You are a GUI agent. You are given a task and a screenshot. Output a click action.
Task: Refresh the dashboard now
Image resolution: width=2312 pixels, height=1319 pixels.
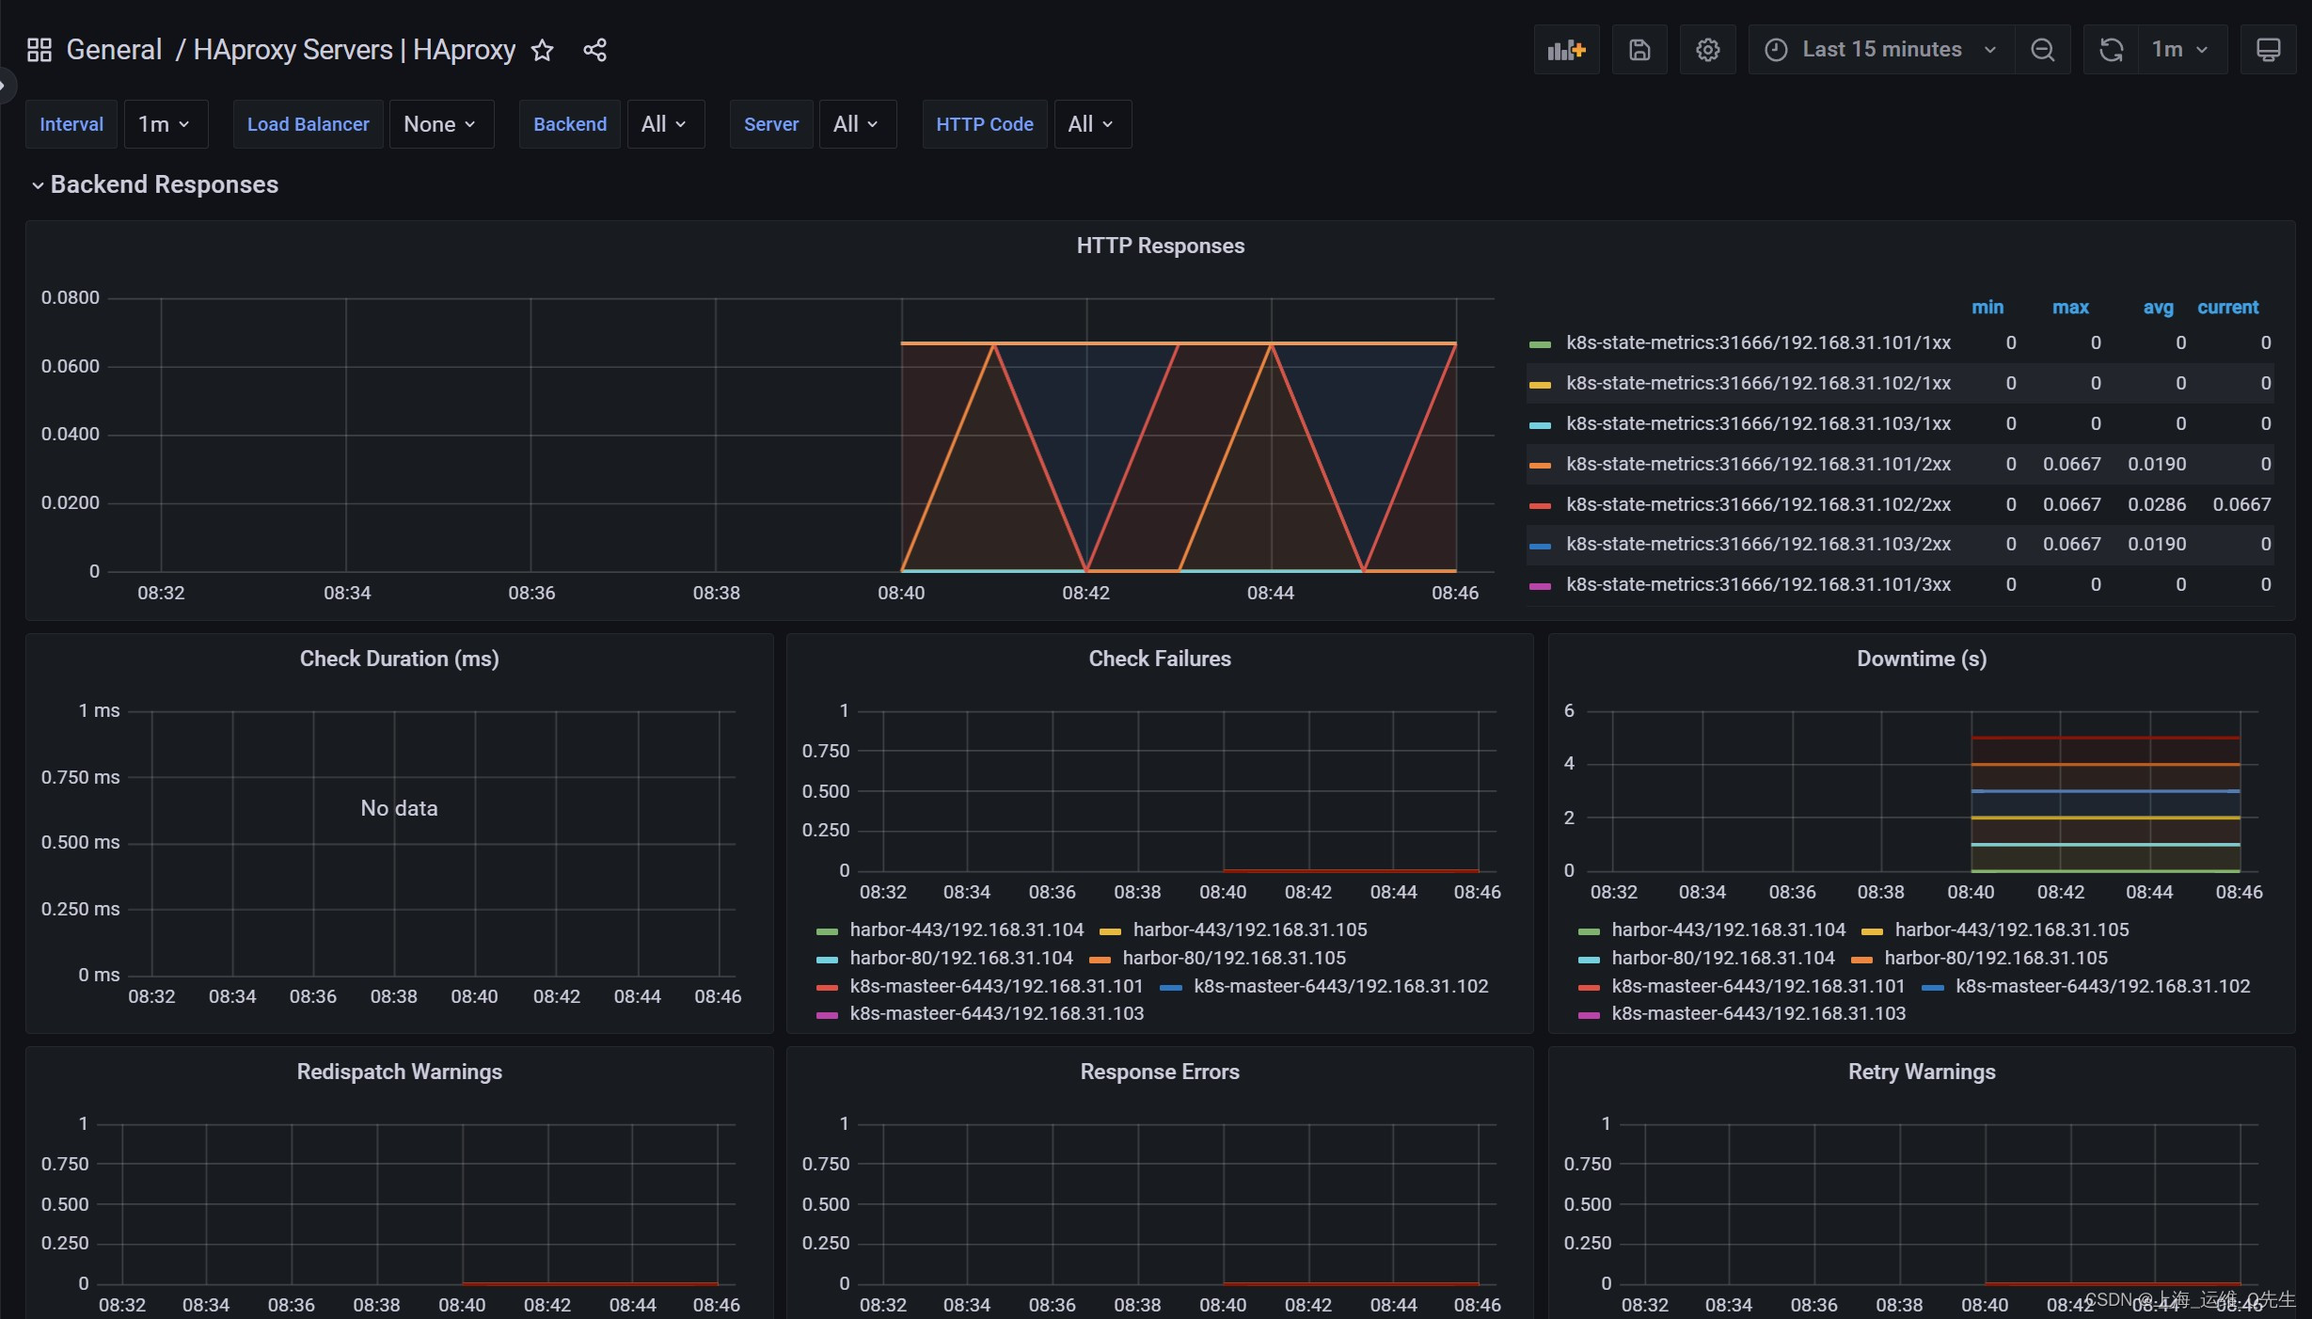point(2111,50)
